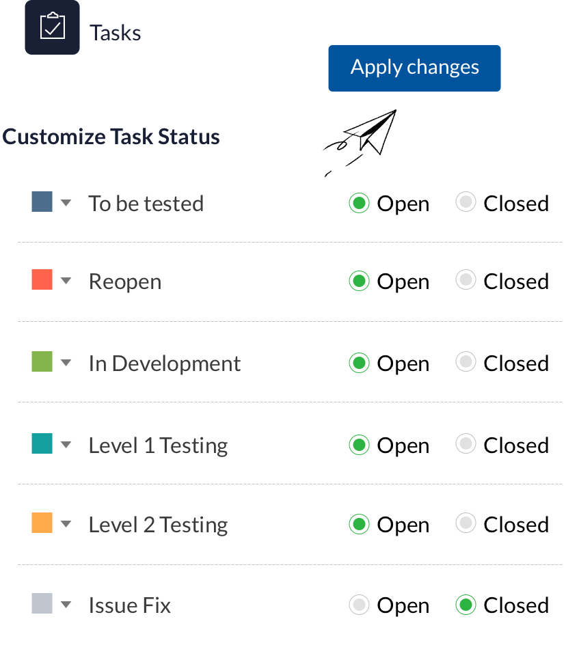The width and height of the screenshot is (579, 645).
Task: Click the Tasks clipboard checkmark icon
Action: [x=52, y=27]
